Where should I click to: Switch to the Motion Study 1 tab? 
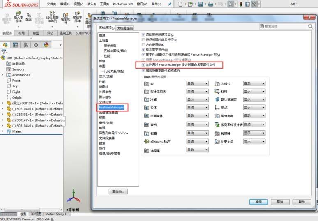click(x=55, y=214)
